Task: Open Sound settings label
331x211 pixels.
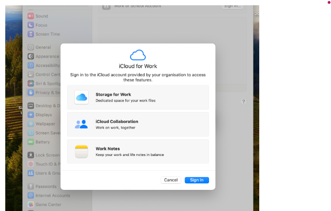Action: pos(42,16)
